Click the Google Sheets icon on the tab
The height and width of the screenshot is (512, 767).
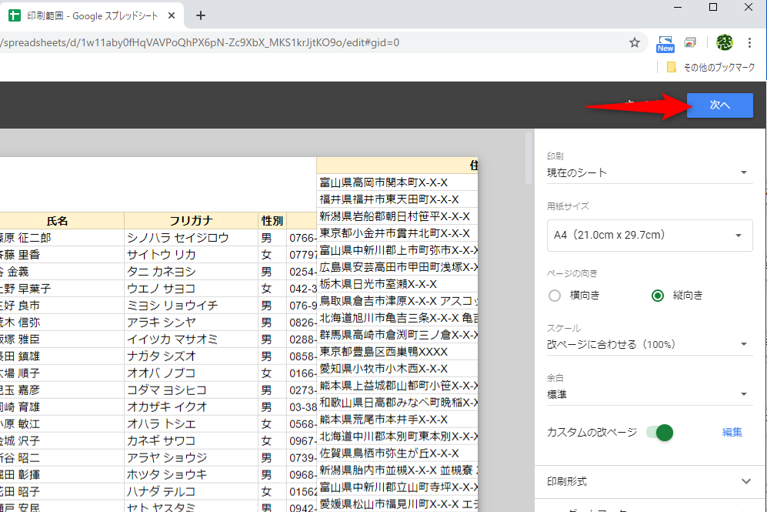(x=12, y=15)
